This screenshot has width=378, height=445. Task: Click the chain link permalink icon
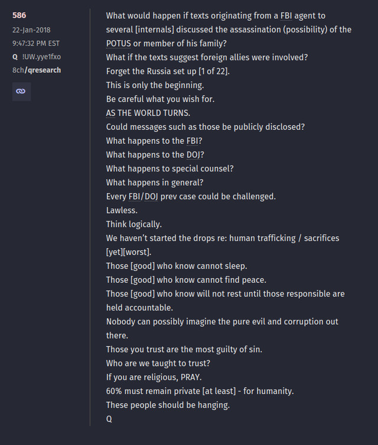[21, 91]
